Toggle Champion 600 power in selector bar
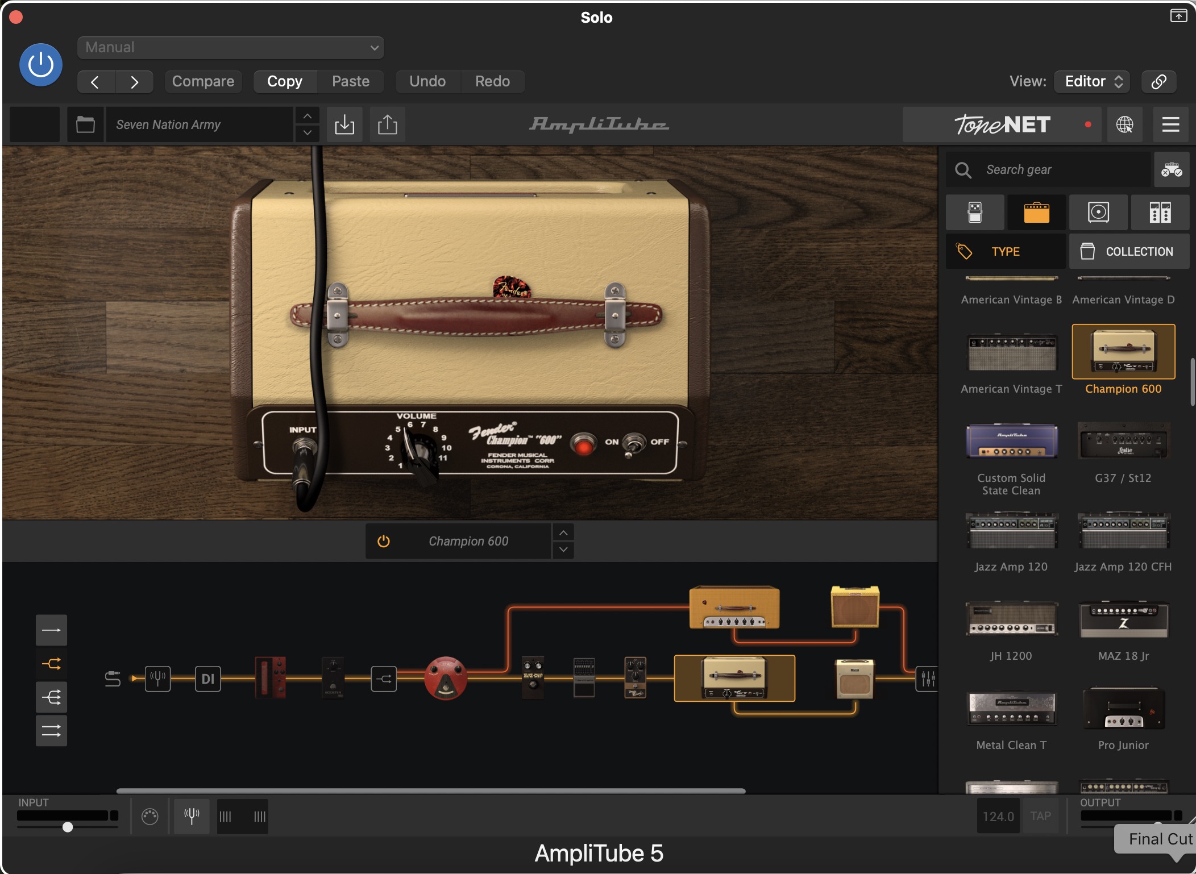This screenshot has width=1196, height=874. pos(384,541)
